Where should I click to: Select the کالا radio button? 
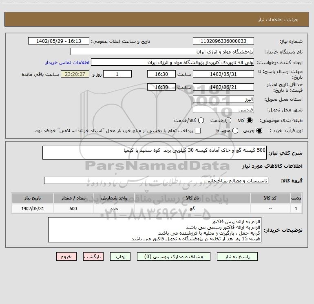tap(250, 120)
